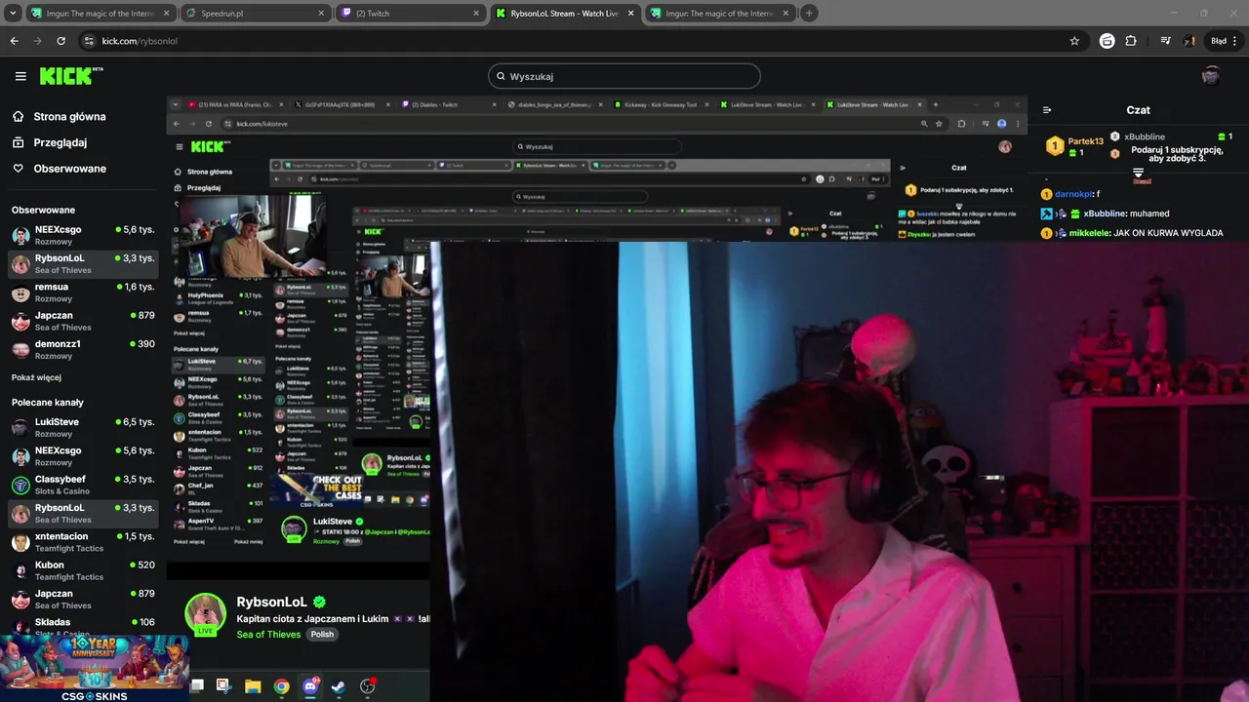Close the (2) Twitch tab

pos(476,14)
